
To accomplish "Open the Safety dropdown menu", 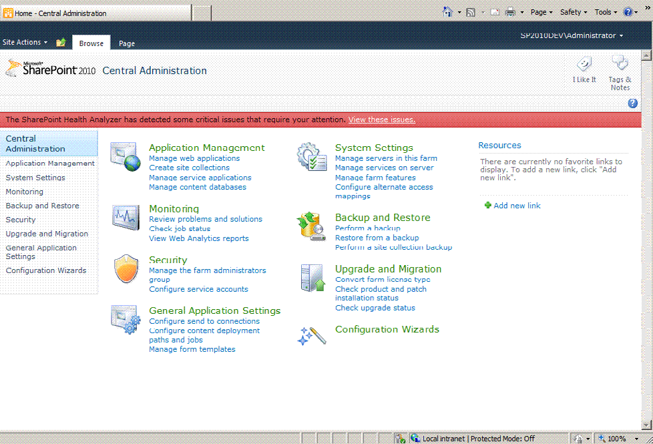I will pos(574,12).
